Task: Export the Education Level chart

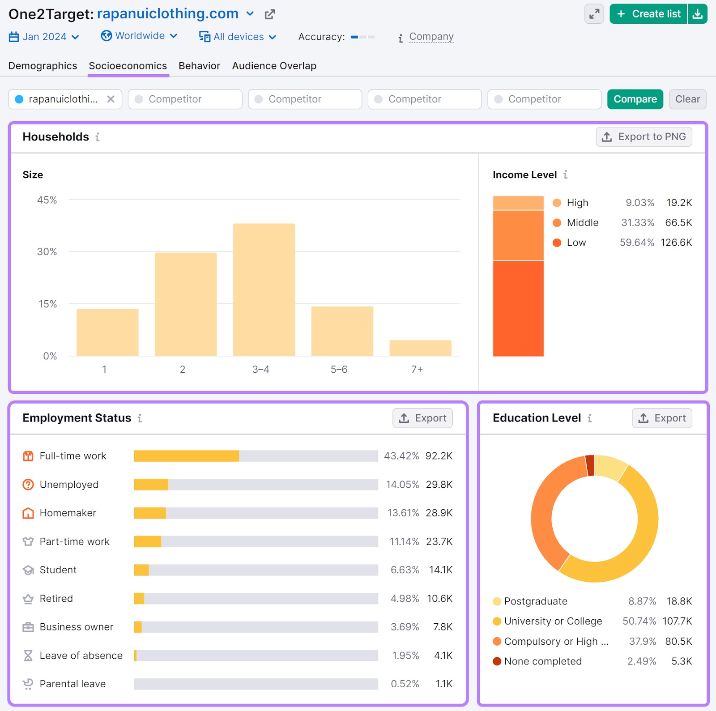Action: (662, 418)
